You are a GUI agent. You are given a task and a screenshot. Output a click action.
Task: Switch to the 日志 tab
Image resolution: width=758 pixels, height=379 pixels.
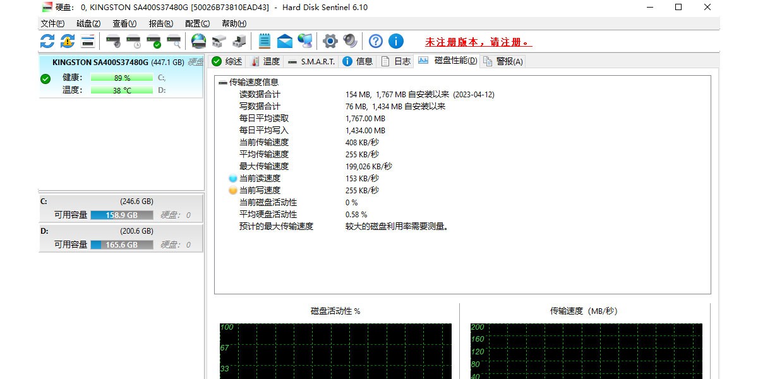395,61
